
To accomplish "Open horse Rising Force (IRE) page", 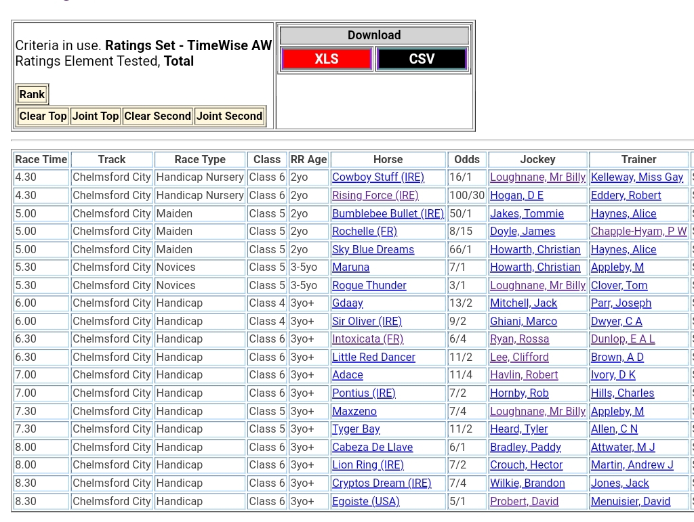I will pyautogui.click(x=375, y=196).
